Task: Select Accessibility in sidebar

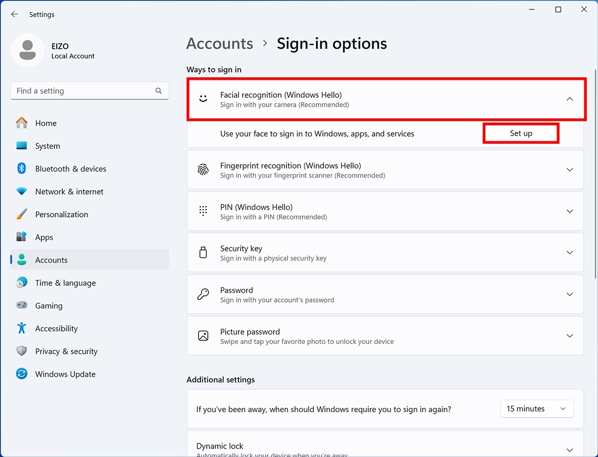Action: tap(90, 328)
